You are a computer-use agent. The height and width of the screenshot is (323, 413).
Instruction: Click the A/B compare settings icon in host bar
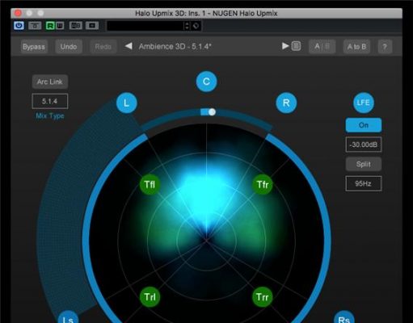75,26
